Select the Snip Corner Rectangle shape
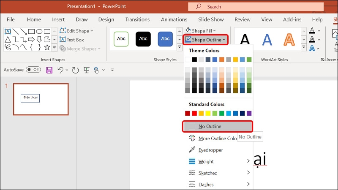Viewport: 338px width, 190px height. [x=47, y=39]
